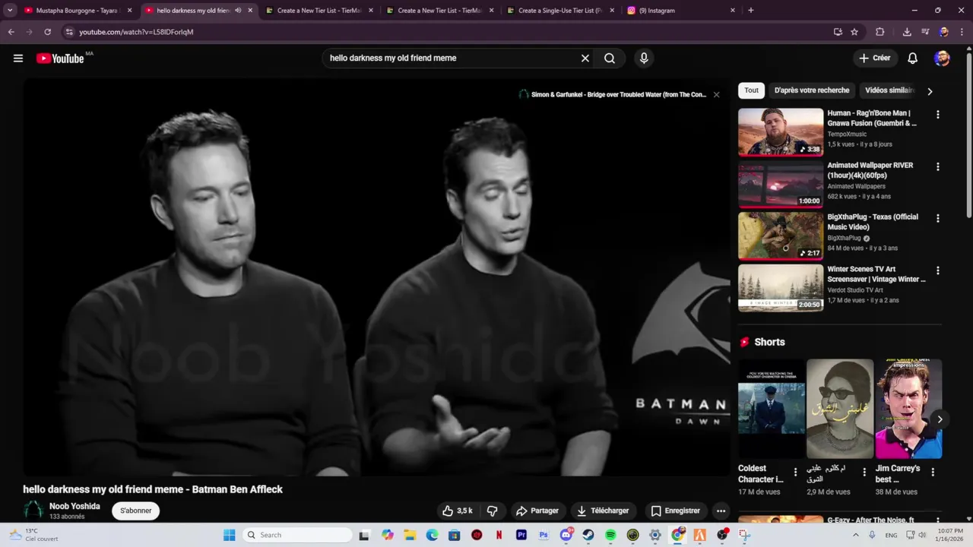Dismiss the Simon & Garfunkel music card

tap(716, 95)
